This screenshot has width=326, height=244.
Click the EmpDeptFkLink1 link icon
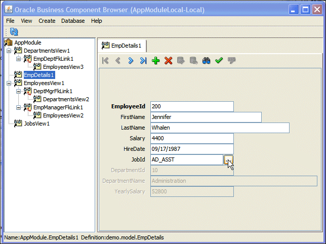coord(27,59)
